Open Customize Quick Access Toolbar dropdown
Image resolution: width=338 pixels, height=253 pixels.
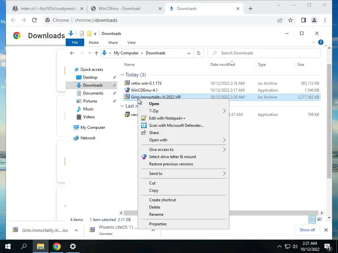95,34
